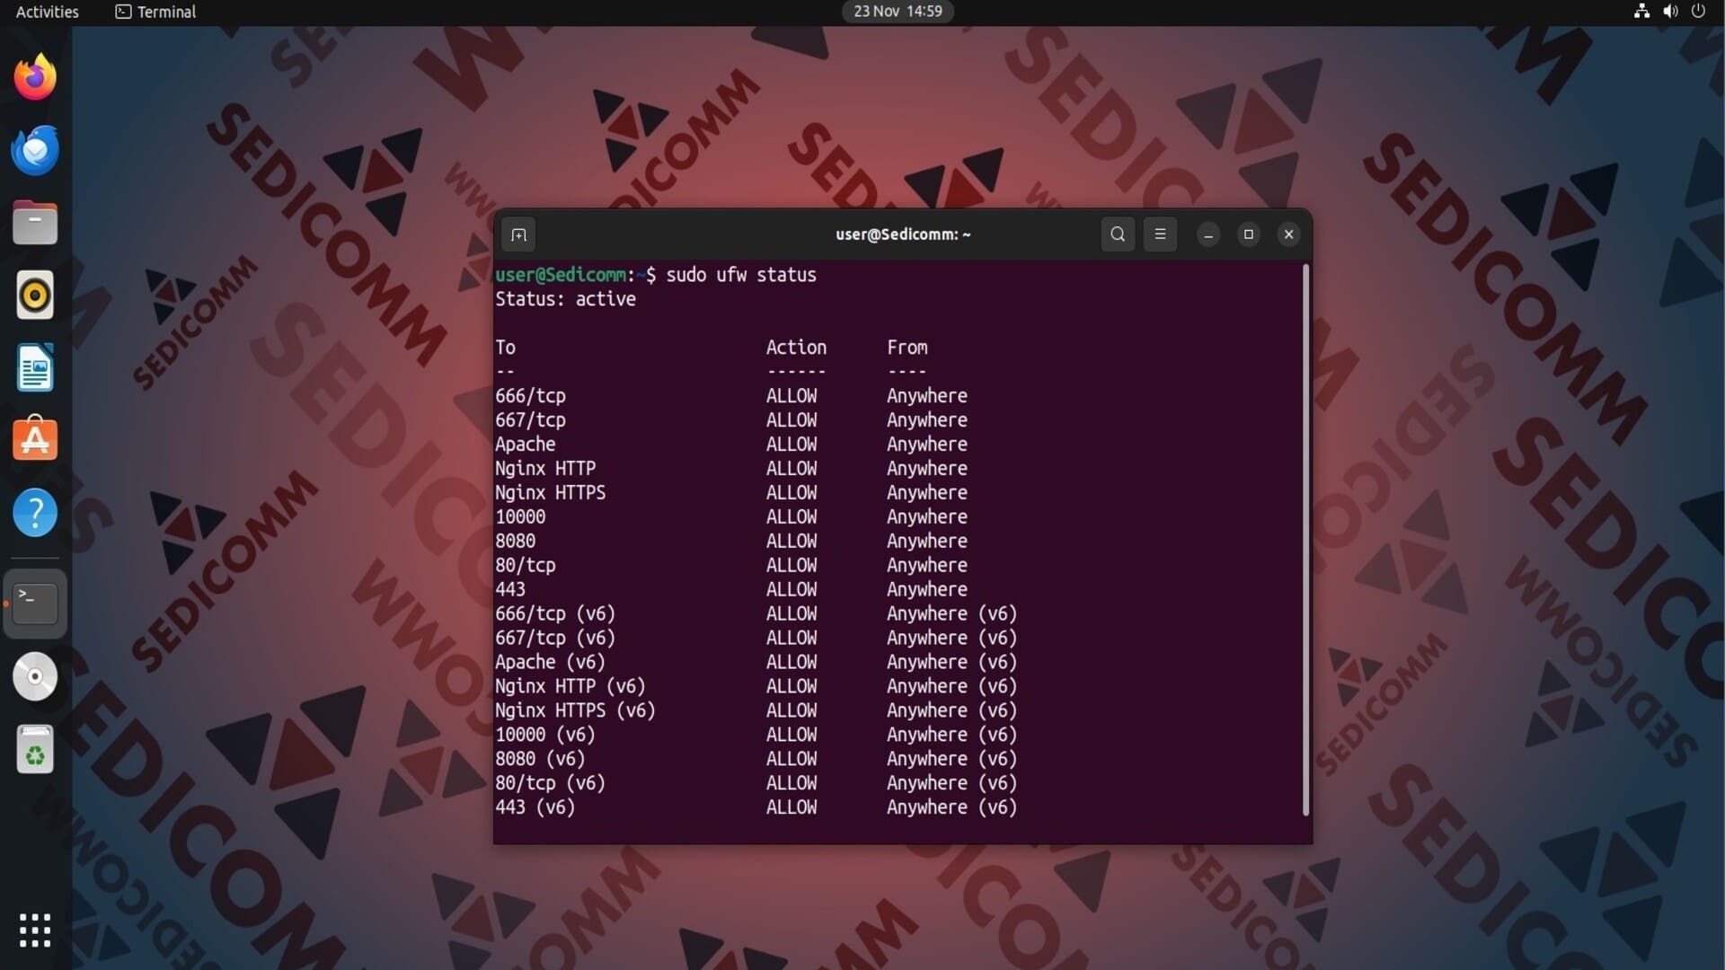Click the terminal vertical scrollbar

(1305, 540)
